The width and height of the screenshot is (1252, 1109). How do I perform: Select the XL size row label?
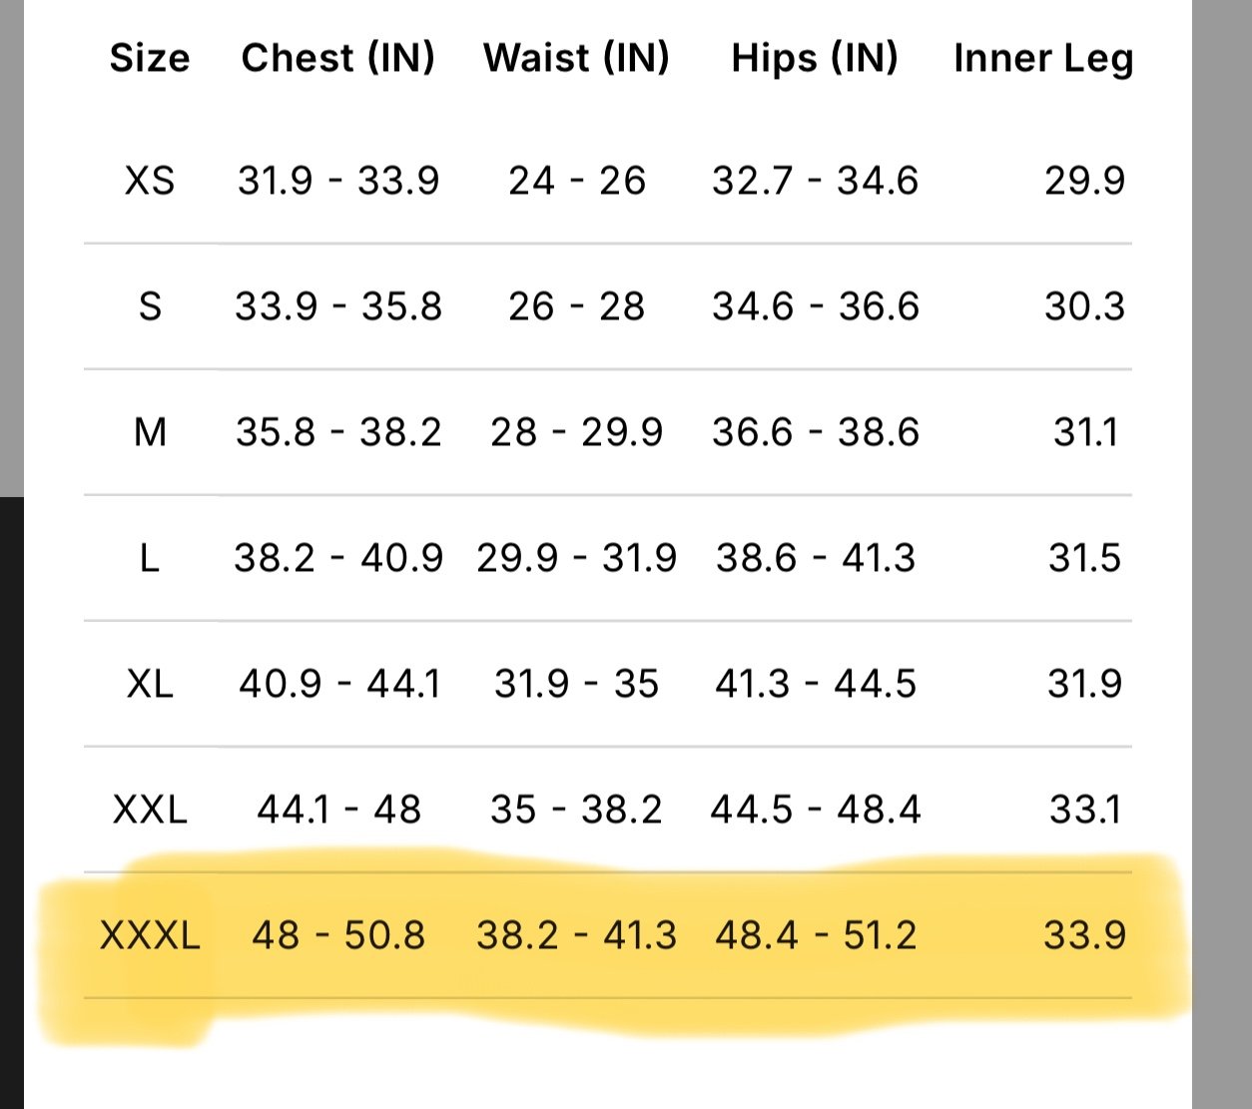coord(150,684)
